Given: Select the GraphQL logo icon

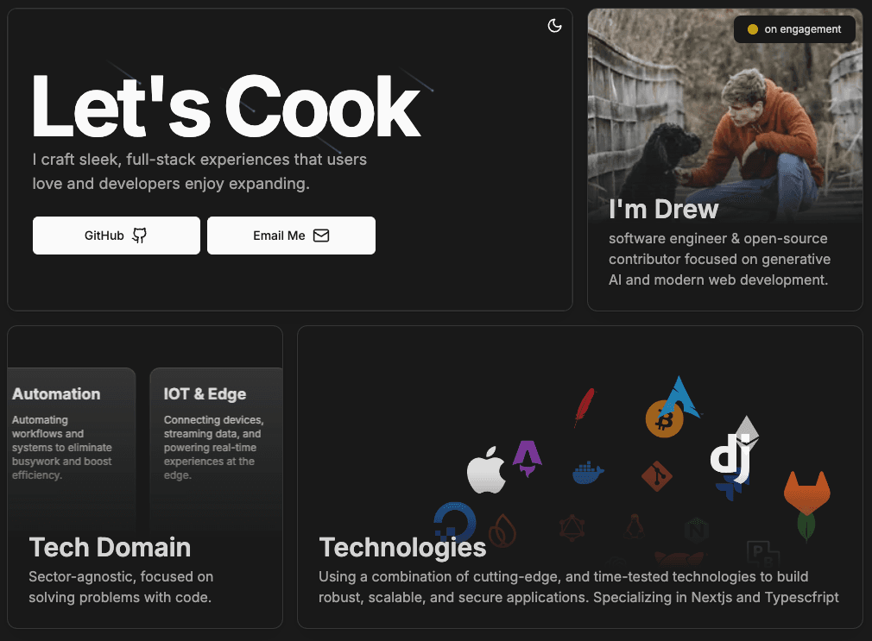Looking at the screenshot, I should tap(572, 528).
